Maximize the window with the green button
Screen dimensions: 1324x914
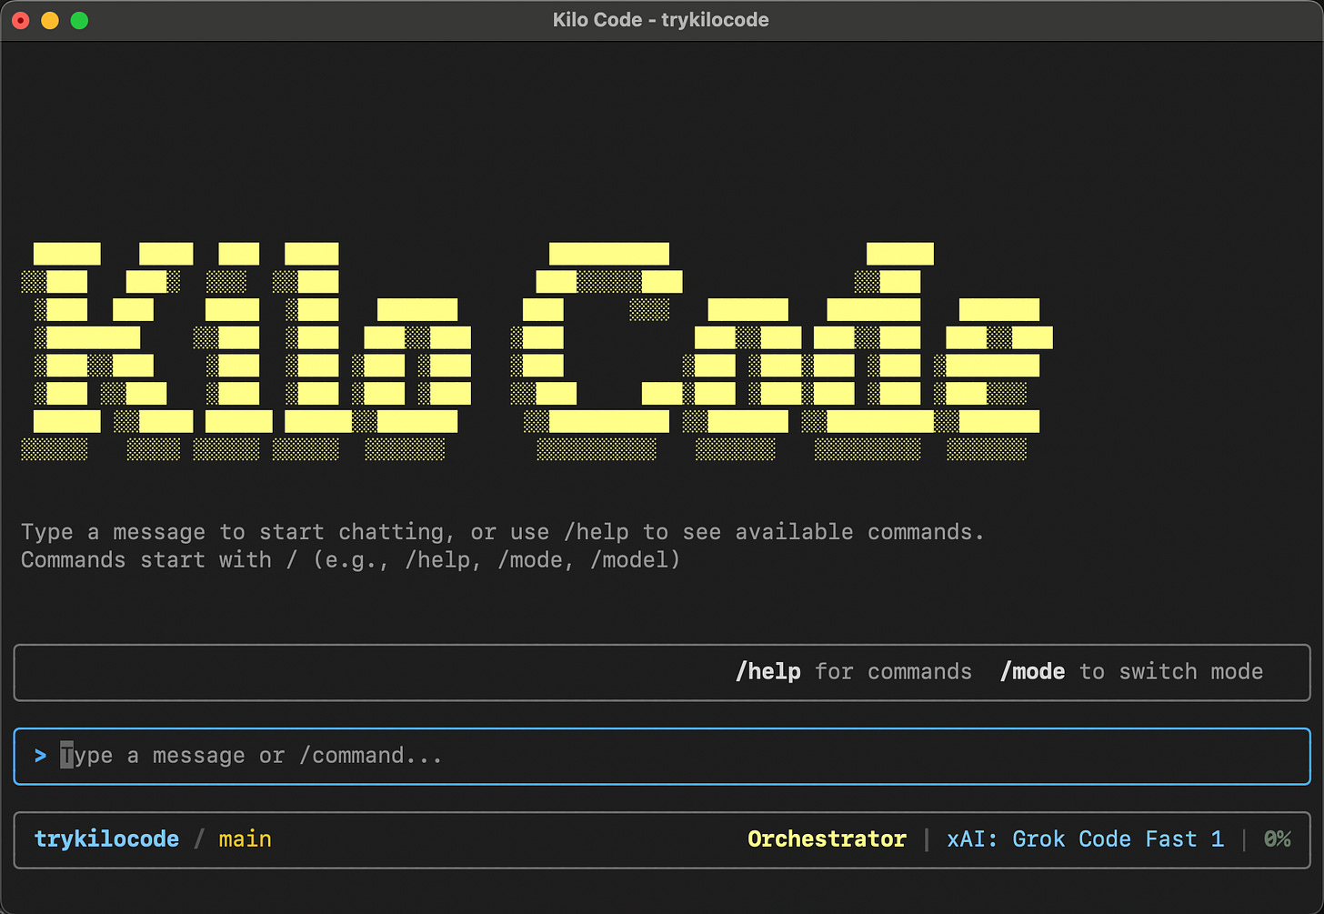coord(79,19)
